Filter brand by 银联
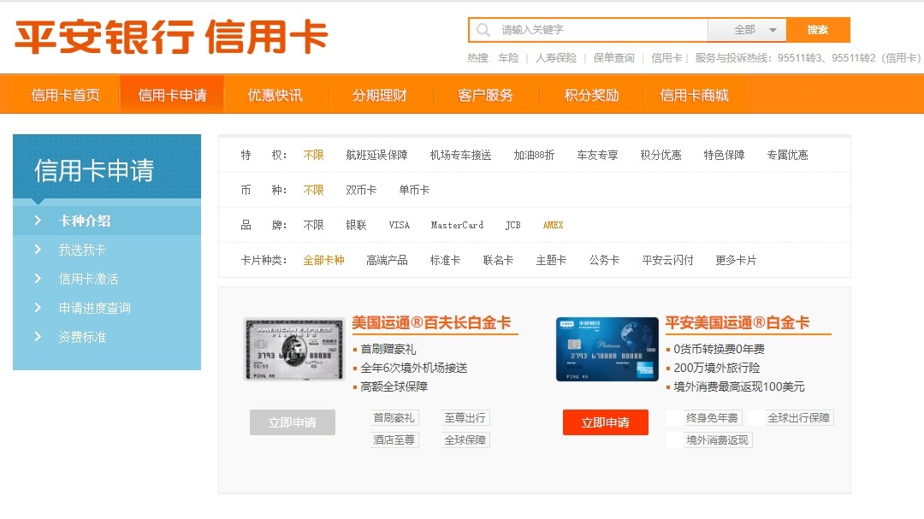 (x=356, y=225)
